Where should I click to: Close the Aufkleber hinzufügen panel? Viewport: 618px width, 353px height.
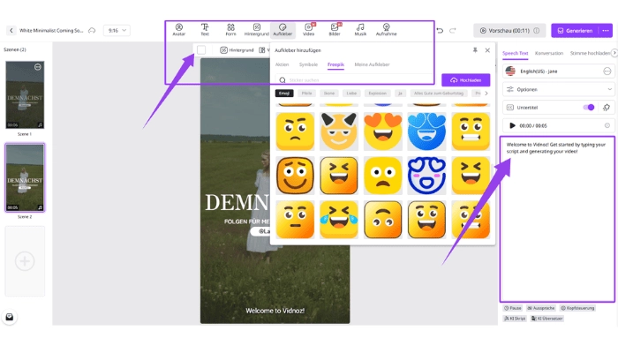(487, 50)
